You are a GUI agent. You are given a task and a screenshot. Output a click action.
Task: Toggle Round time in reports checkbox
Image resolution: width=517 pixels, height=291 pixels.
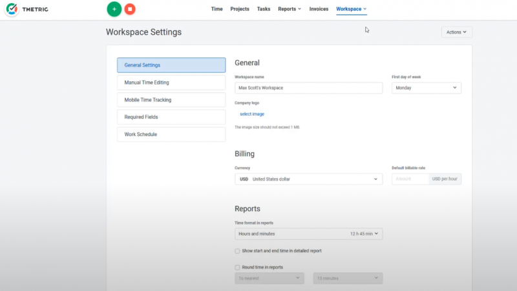pos(238,267)
